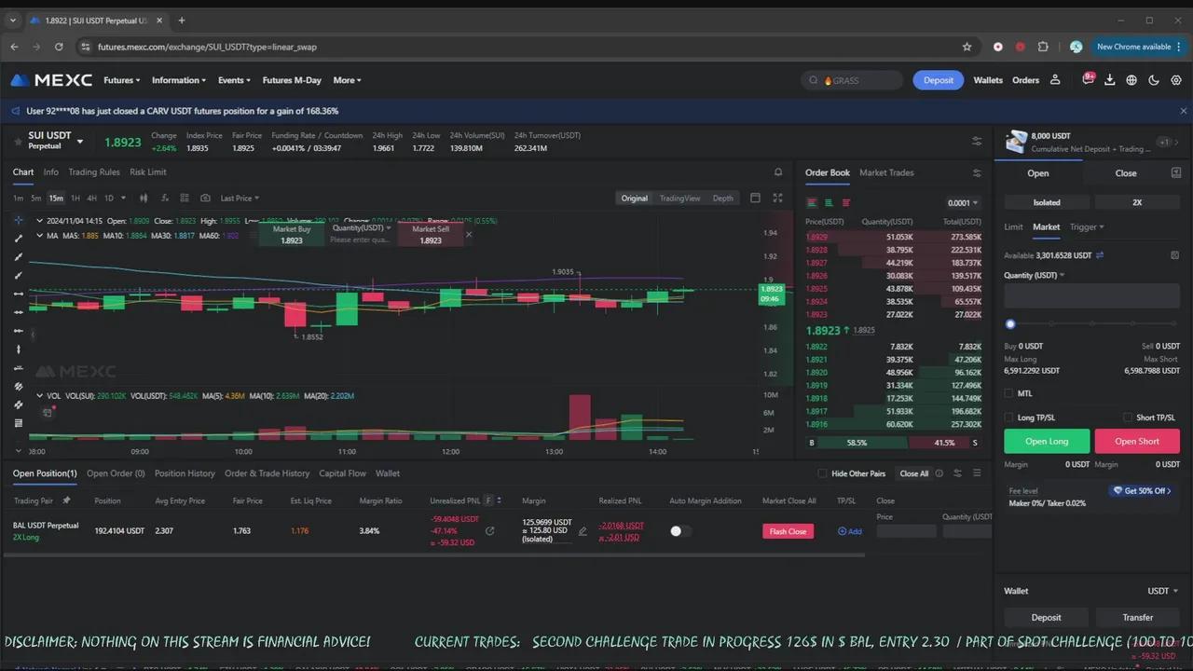The image size is (1193, 671).
Task: Click the GRASS search box
Action: 852,80
